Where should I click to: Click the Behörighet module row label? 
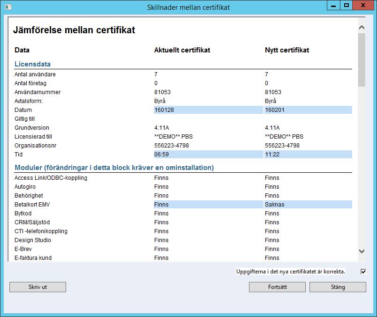pyautogui.click(x=29, y=196)
